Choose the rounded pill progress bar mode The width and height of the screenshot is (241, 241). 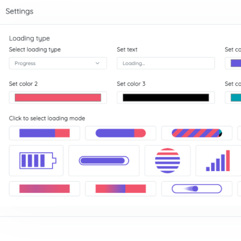(120, 133)
